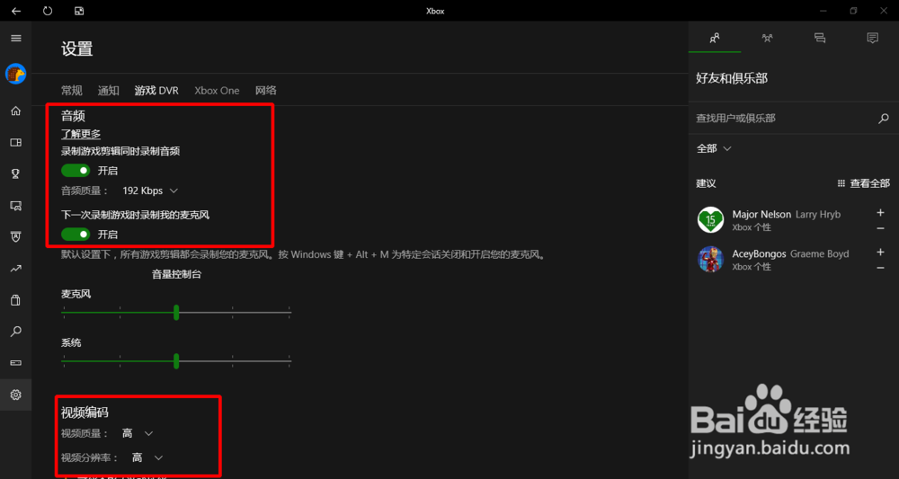The height and width of the screenshot is (479, 899).
Task: Click Major Nelson's avatar picture
Action: point(710,219)
